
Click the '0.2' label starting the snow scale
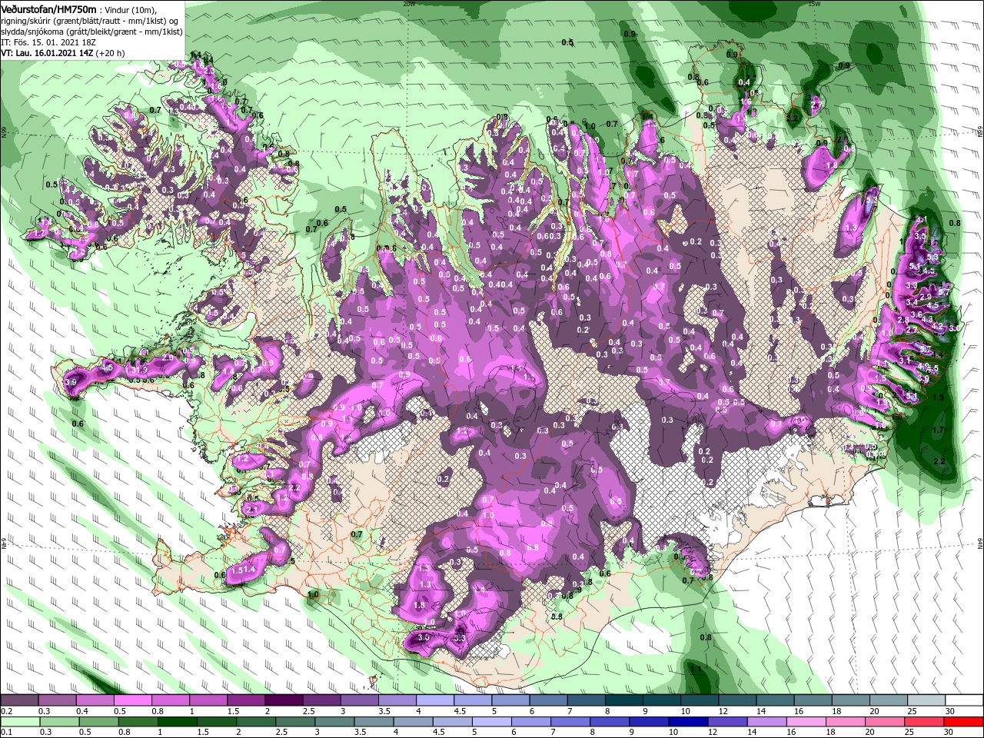(5, 711)
